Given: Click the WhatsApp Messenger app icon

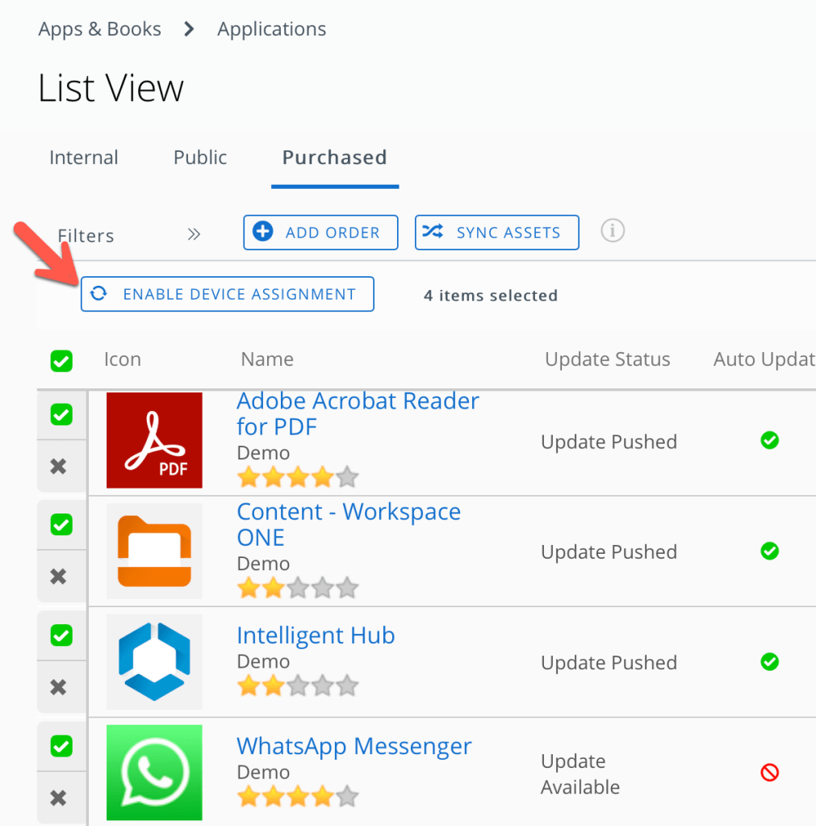Looking at the screenshot, I should (154, 772).
